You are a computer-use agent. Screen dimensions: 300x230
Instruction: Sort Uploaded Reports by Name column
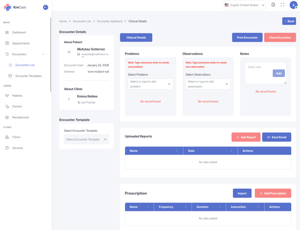pyautogui.click(x=177, y=151)
